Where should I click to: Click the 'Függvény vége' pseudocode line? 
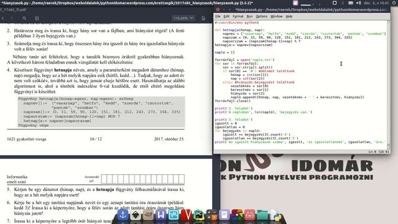(33, 126)
